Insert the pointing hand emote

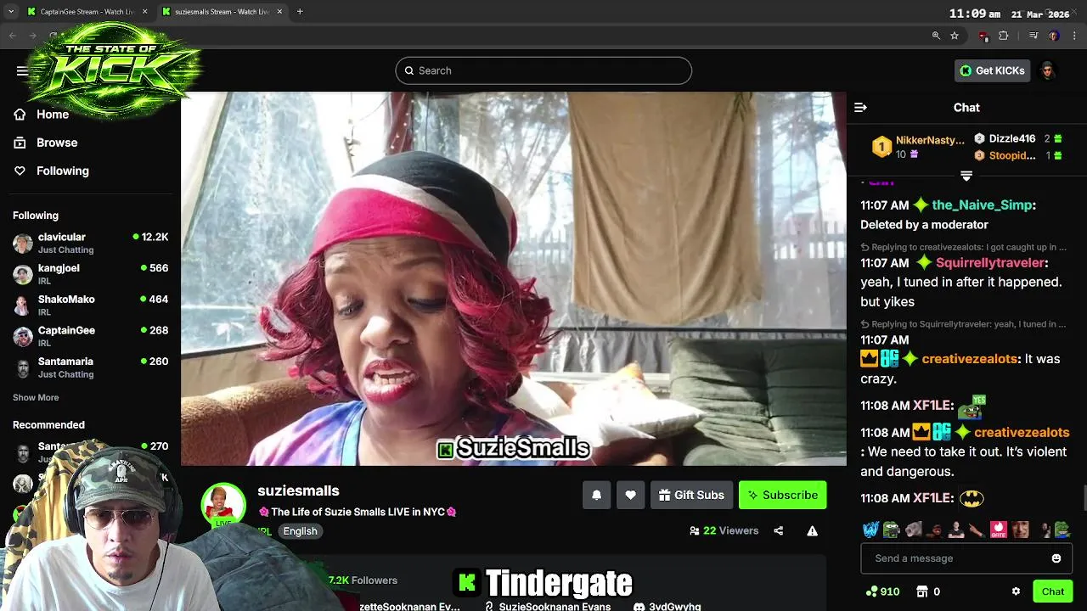[x=977, y=530]
